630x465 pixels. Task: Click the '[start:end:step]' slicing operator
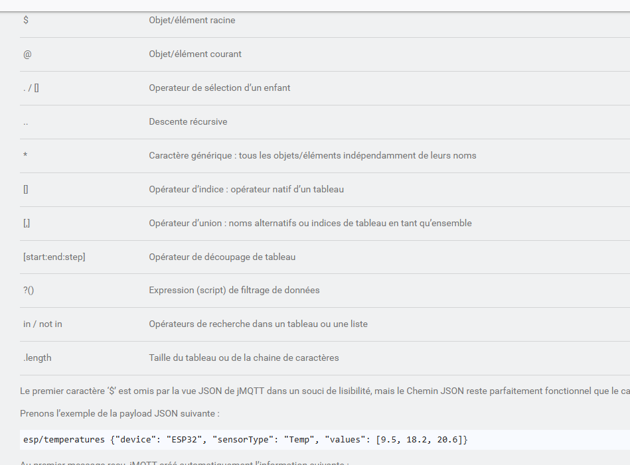click(54, 257)
